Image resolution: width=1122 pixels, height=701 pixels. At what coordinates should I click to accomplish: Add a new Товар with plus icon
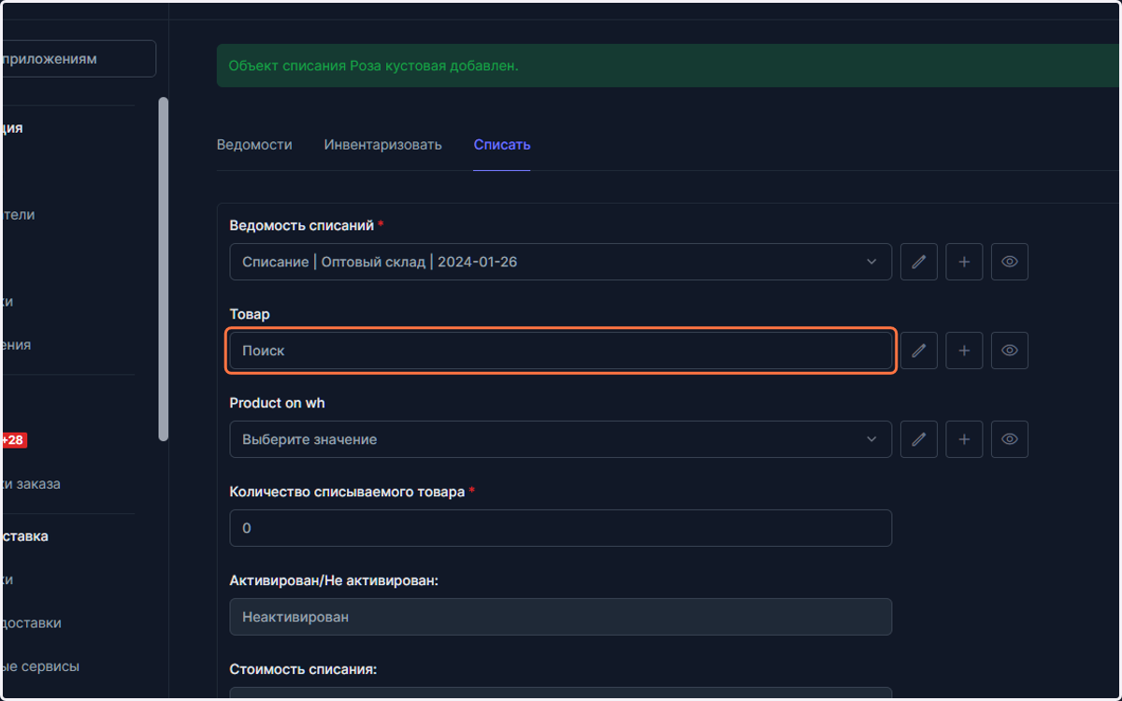(964, 350)
